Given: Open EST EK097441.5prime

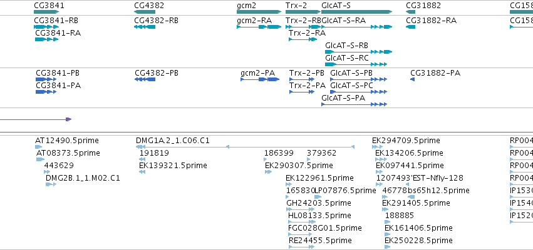Looking at the screenshot, I should coord(410,166).
